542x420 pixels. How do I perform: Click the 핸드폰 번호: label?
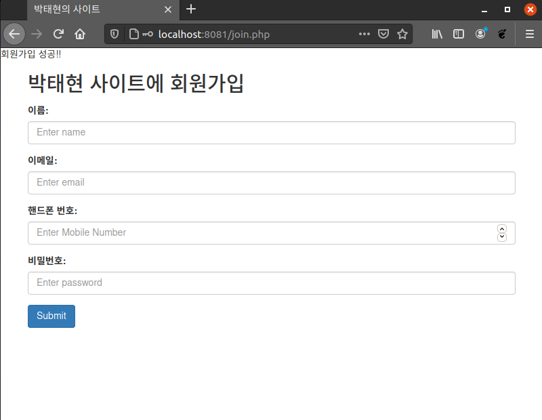[53, 211]
